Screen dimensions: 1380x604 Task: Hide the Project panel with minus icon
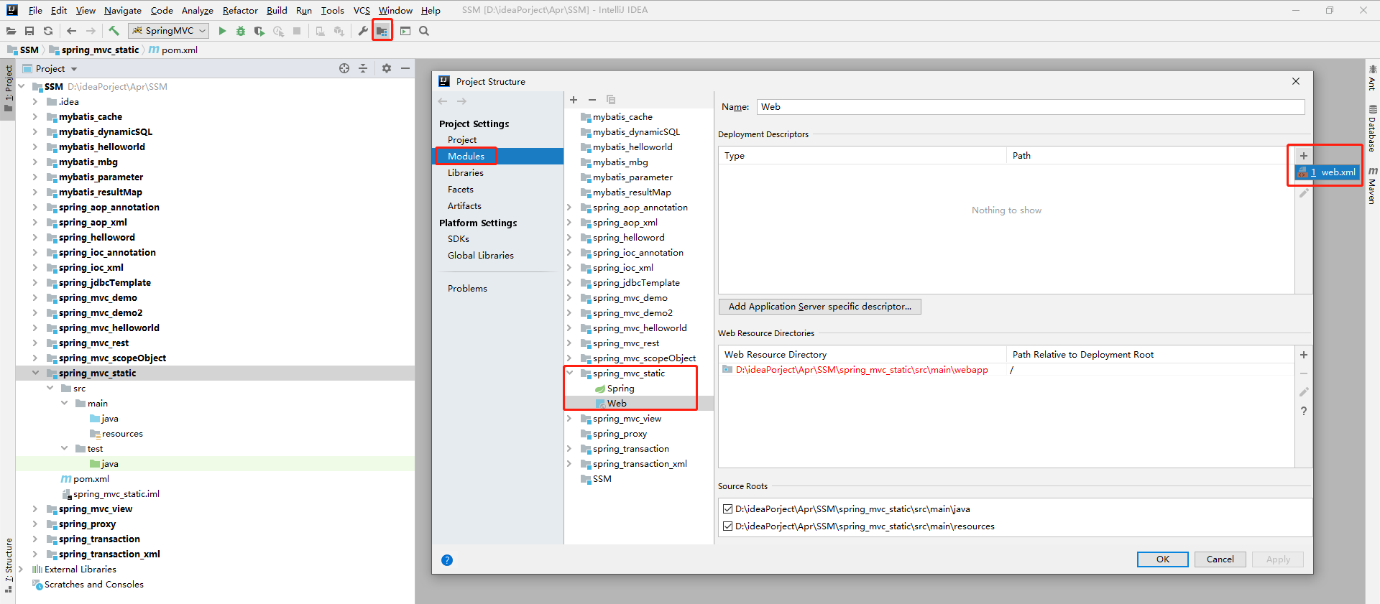[405, 68]
